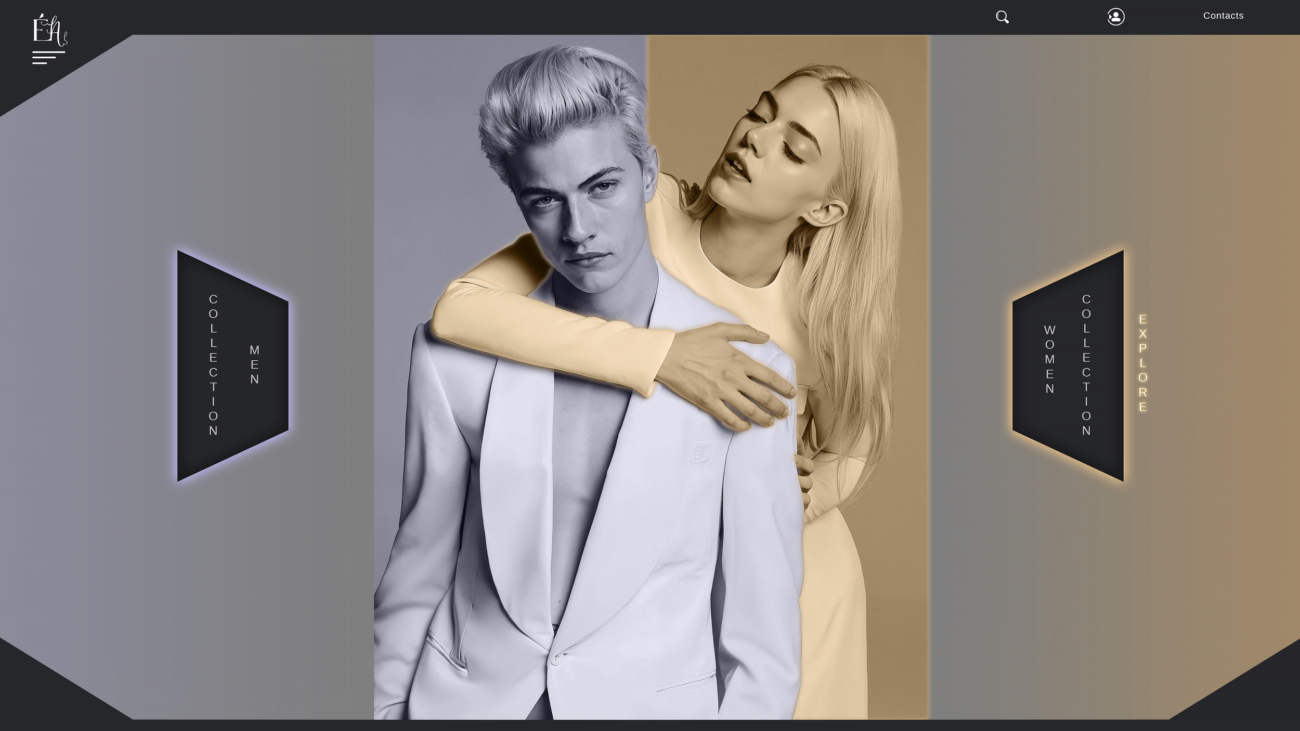The height and width of the screenshot is (731, 1300).
Task: Open the Contacts link
Action: click(1223, 16)
